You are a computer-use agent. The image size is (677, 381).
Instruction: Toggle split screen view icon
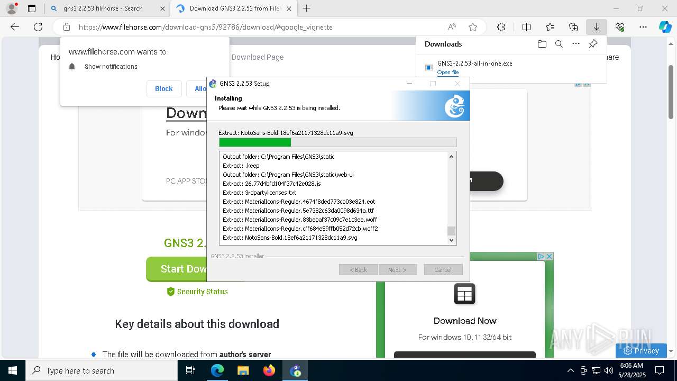point(526,27)
